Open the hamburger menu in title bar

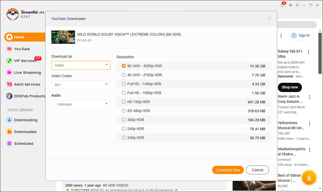click(297, 5)
